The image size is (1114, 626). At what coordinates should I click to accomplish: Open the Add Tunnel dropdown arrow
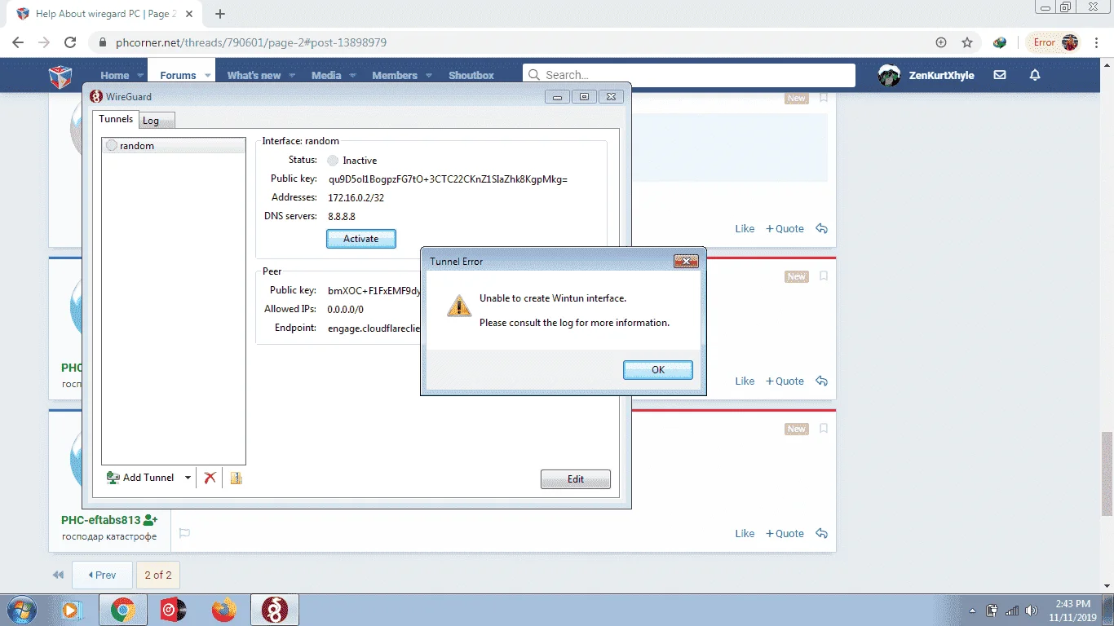point(188,478)
